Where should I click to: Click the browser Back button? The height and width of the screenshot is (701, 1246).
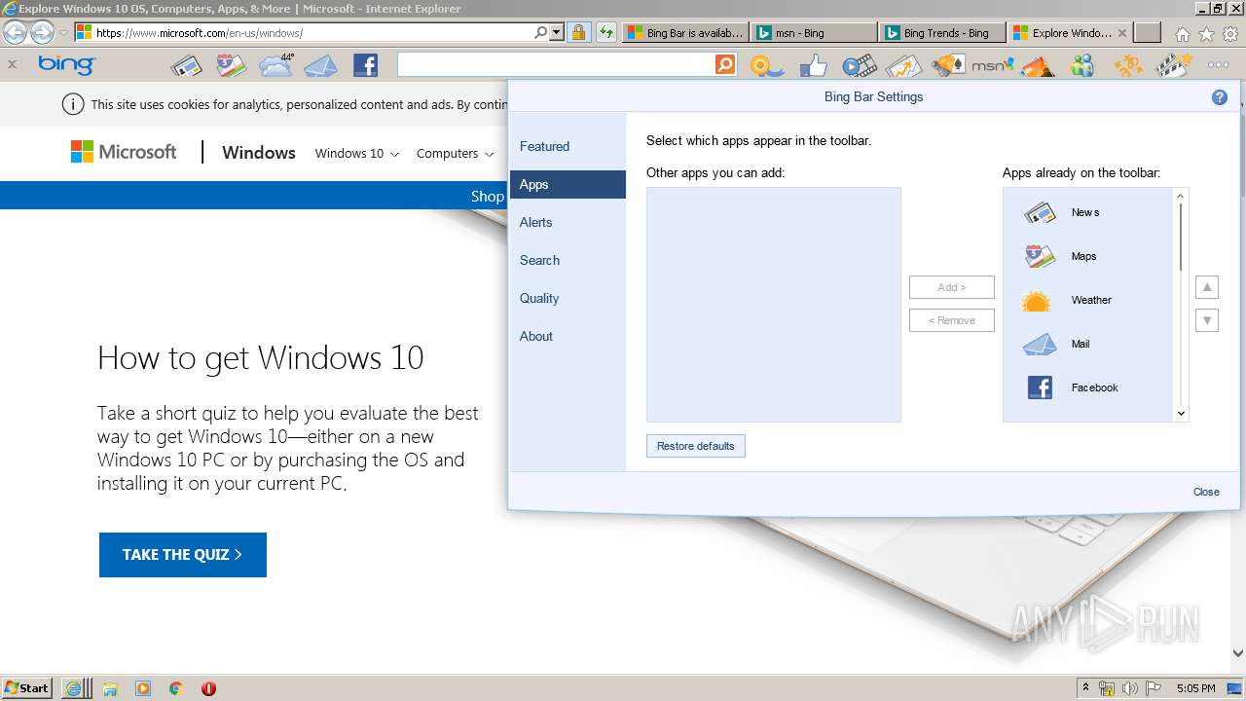click(x=16, y=32)
